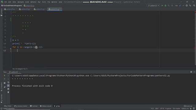Select pattern32 tab in Run panel
Viewport: 196px width, 110px height.
pos(14,72)
